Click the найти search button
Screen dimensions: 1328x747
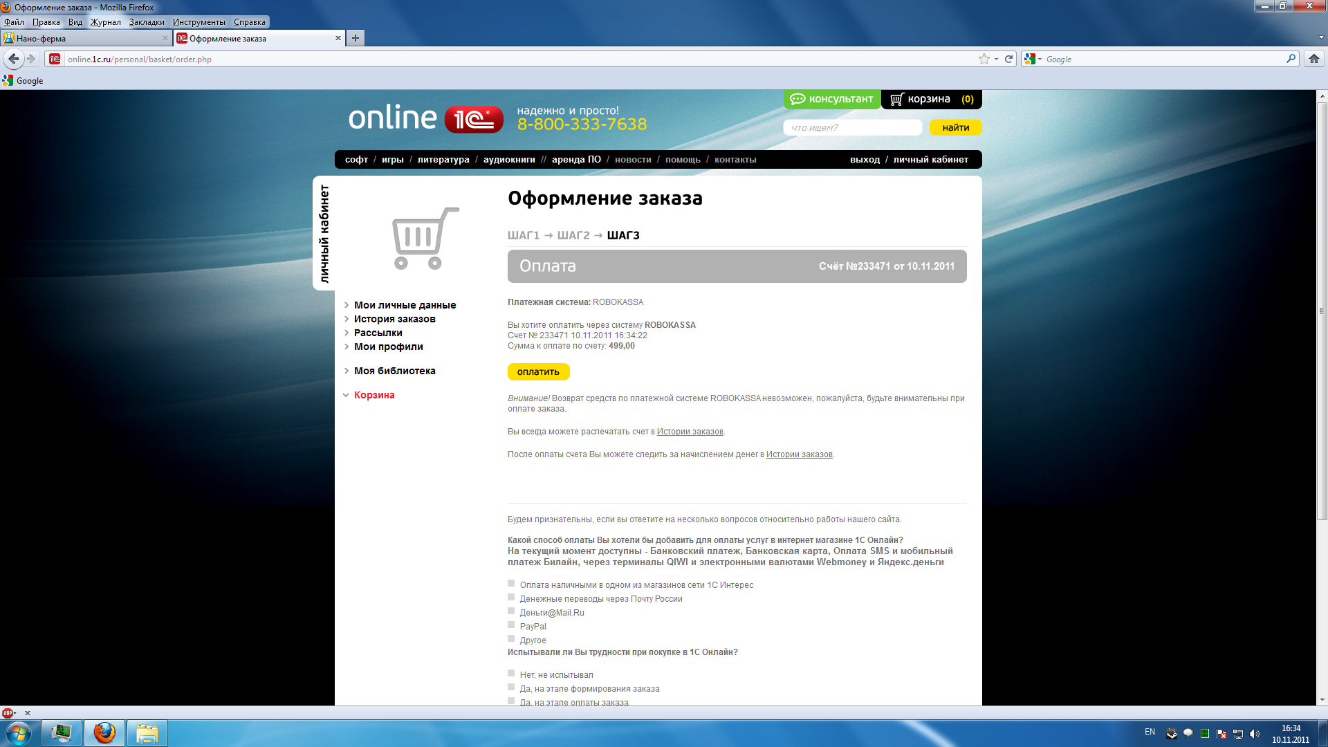pyautogui.click(x=955, y=127)
